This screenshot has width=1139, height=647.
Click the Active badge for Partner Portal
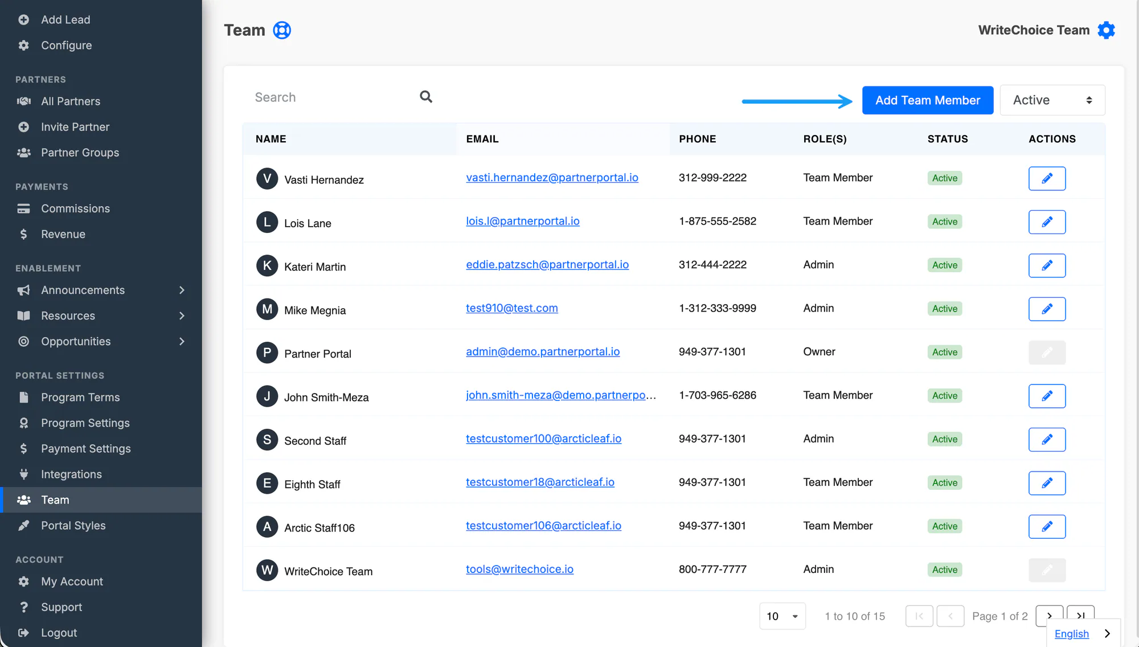click(x=945, y=353)
